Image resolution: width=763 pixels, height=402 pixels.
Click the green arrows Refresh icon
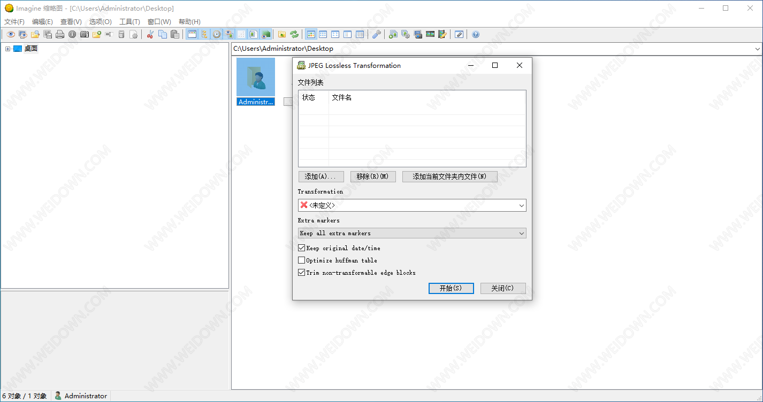(294, 34)
